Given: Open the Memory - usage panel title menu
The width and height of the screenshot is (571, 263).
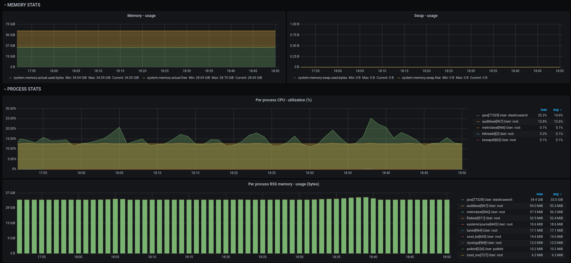Looking at the screenshot, I should [x=142, y=16].
